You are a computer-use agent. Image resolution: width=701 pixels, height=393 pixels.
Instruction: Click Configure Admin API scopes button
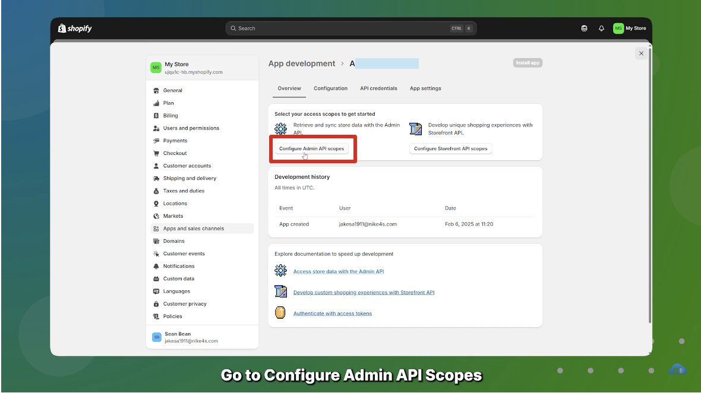[312, 149]
